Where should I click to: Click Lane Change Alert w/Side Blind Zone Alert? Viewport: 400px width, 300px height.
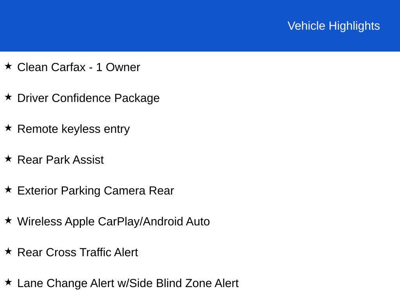click(128, 283)
